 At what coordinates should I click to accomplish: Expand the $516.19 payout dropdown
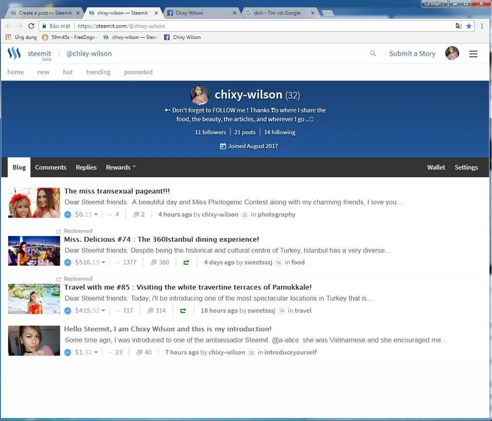pyautogui.click(x=103, y=262)
